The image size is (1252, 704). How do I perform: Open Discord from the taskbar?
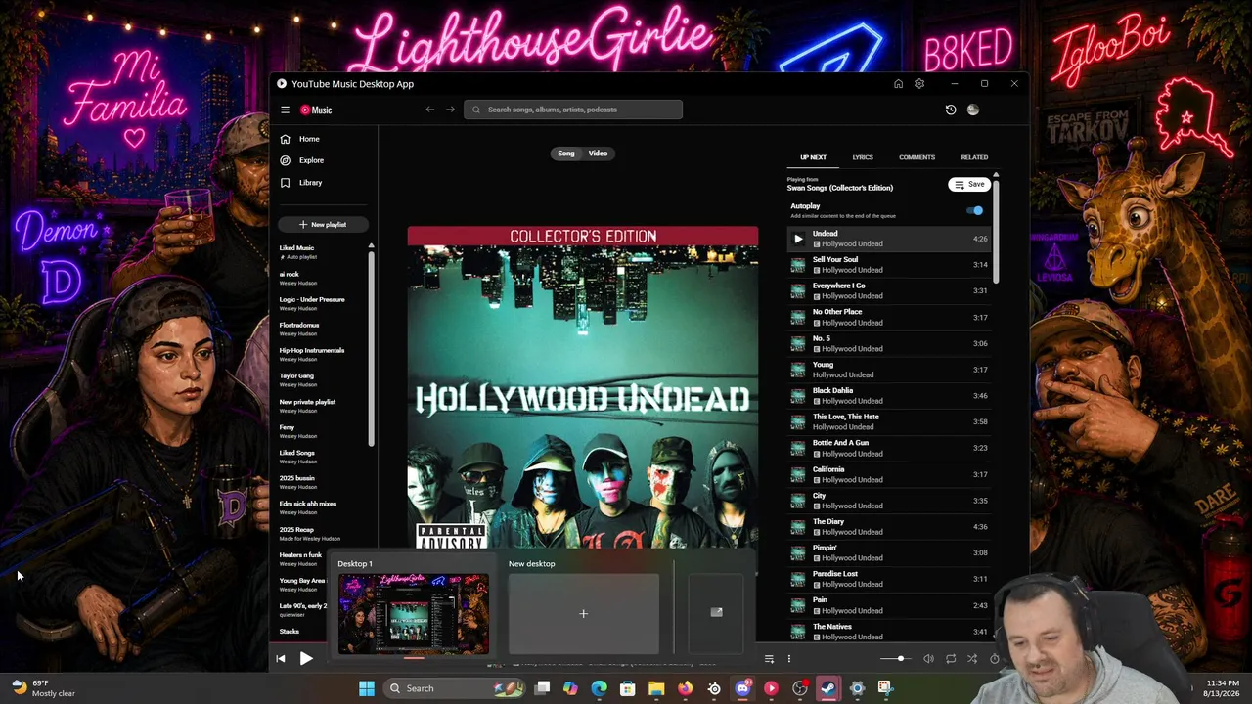742,688
